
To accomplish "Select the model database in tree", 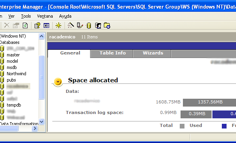I will click(12, 61).
